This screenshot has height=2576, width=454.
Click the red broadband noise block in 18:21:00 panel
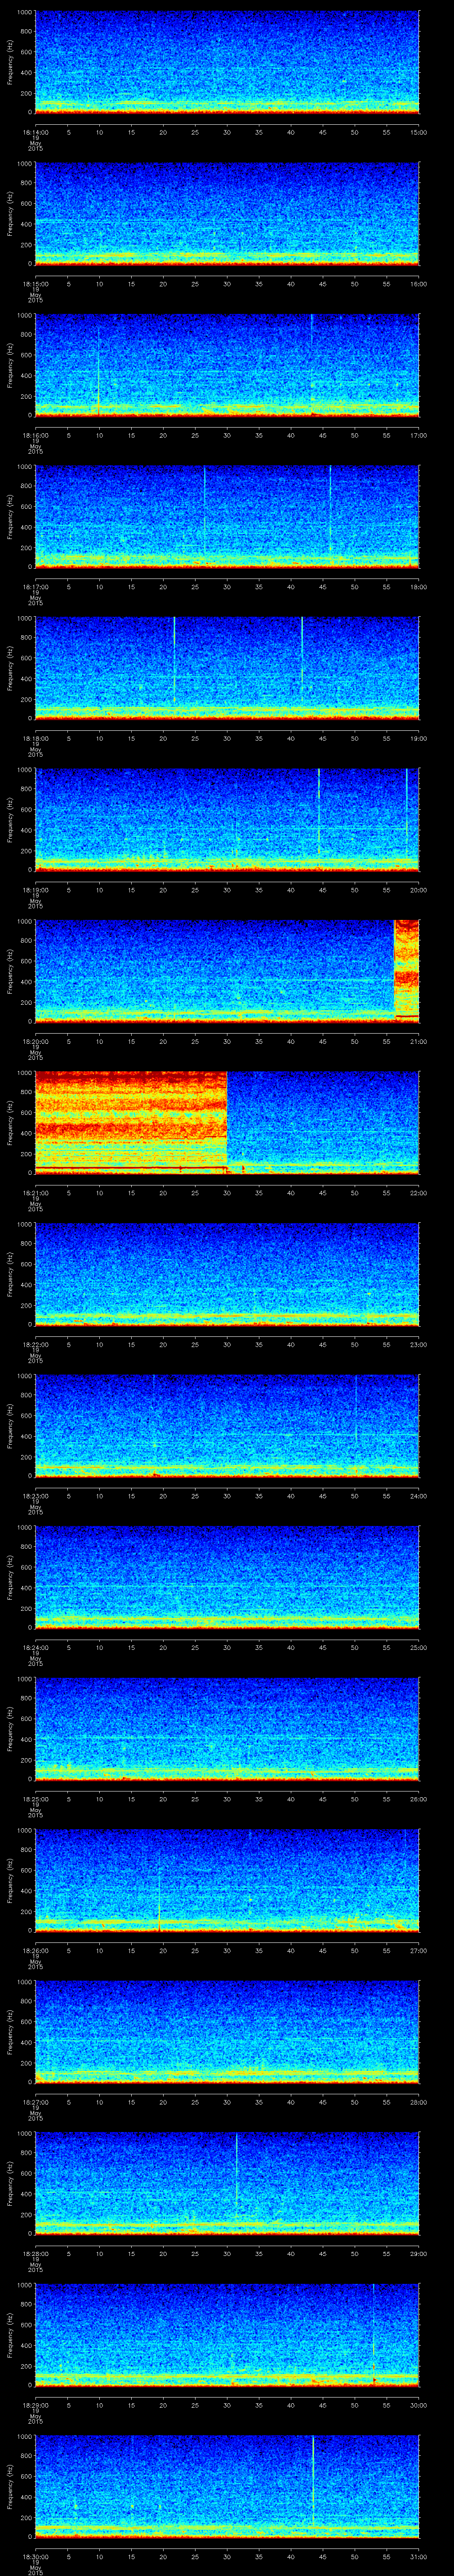click(132, 1122)
